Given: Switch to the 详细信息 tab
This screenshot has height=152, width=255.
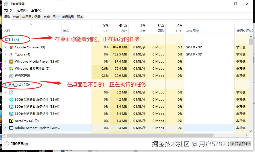Looking at the screenshot, I should 68,17.
